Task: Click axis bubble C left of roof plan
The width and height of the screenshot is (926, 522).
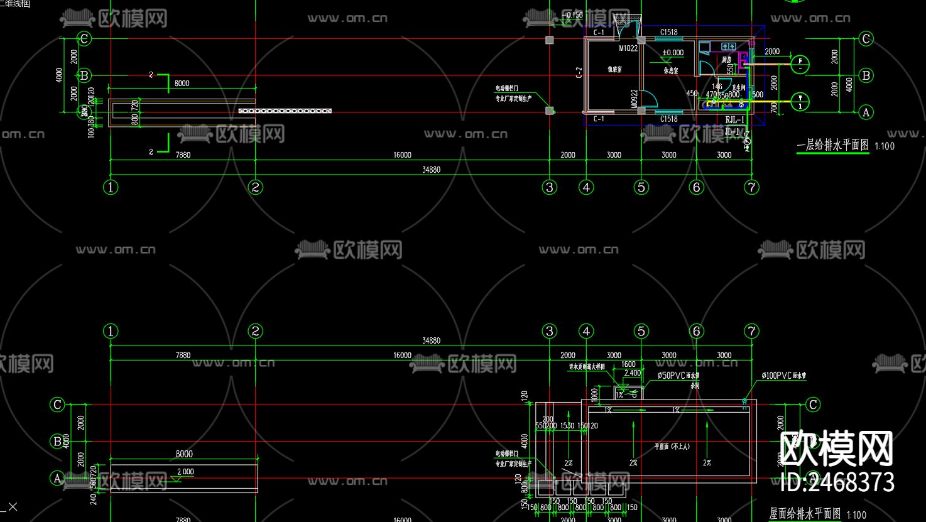Action: coord(57,405)
